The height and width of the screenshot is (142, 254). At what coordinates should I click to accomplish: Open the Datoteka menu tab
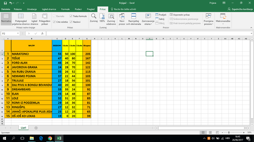(x=6, y=9)
